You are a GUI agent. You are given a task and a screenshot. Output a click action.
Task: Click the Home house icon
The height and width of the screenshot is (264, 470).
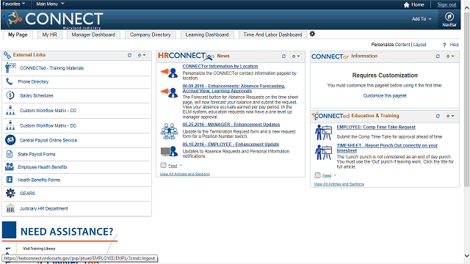tap(406, 4)
